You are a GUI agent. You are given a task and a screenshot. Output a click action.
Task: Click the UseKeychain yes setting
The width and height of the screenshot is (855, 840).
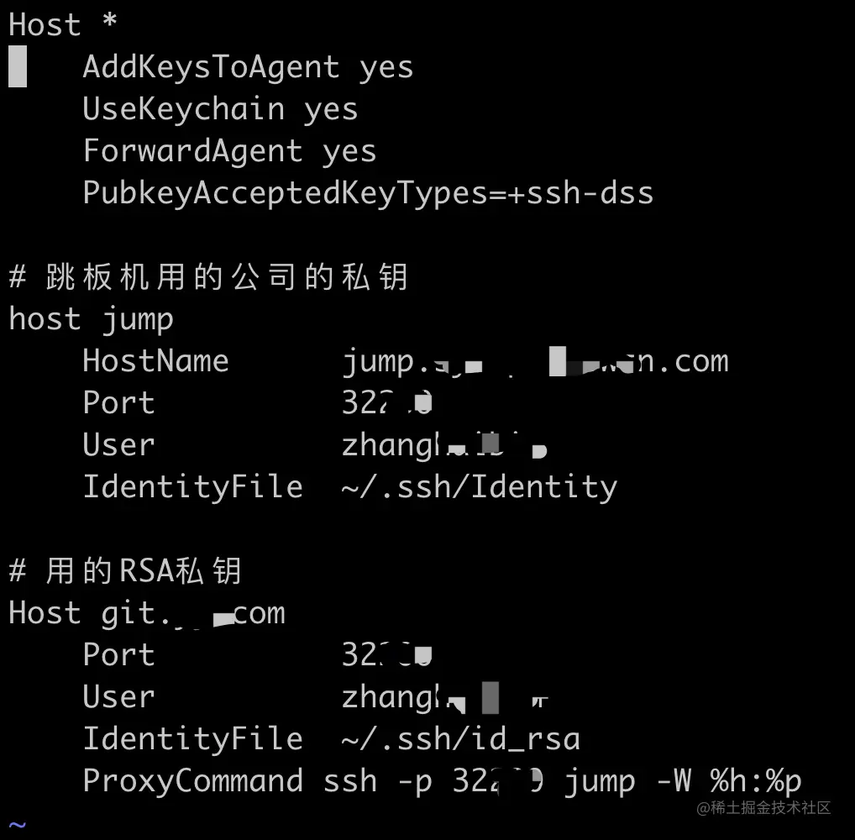click(219, 109)
